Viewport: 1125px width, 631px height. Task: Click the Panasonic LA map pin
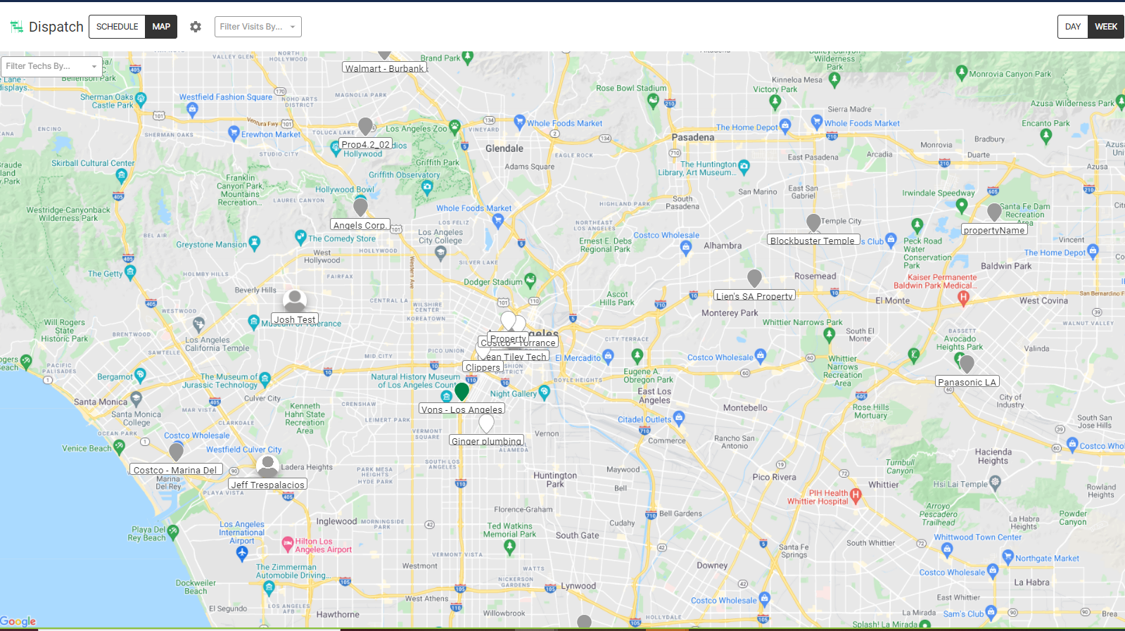click(x=967, y=364)
